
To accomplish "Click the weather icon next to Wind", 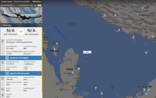I will (x=3, y=89).
